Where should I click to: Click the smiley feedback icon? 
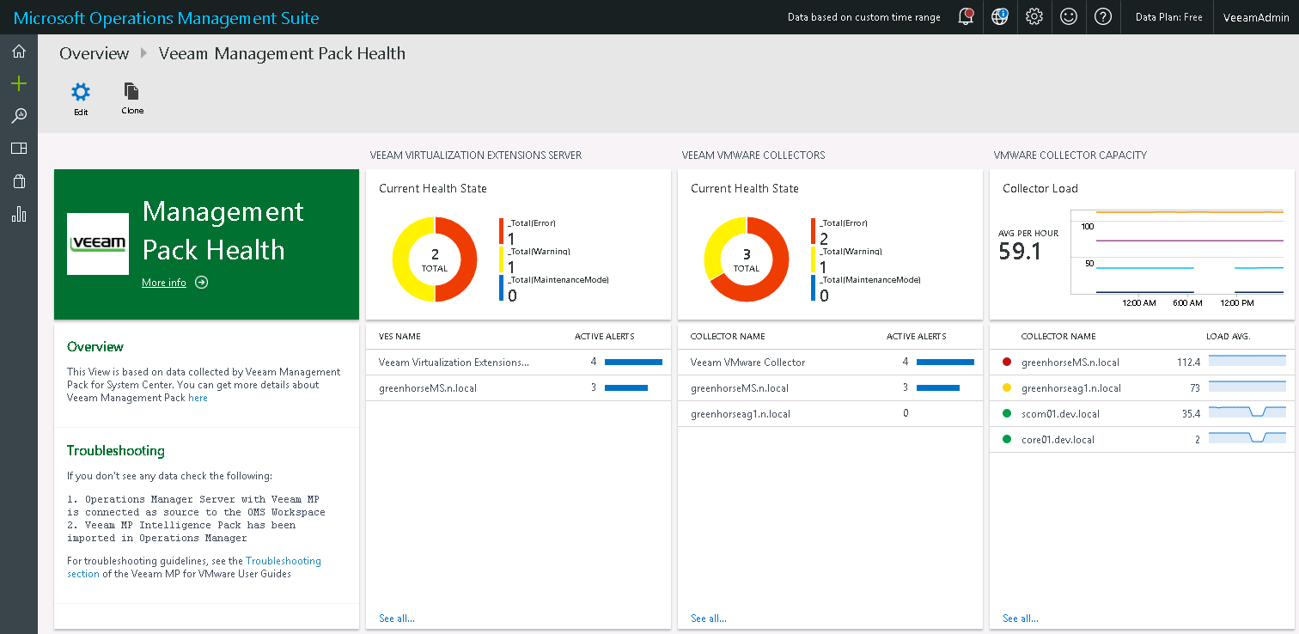tap(1069, 17)
